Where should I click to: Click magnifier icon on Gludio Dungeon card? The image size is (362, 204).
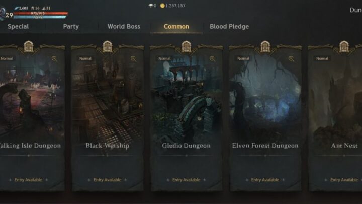[212, 59]
